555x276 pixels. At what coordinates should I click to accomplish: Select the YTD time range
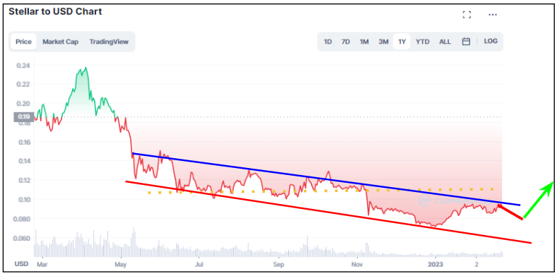pyautogui.click(x=422, y=42)
